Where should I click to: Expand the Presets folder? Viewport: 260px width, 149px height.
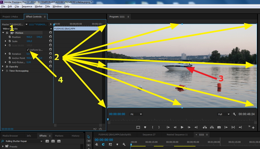point(2,146)
